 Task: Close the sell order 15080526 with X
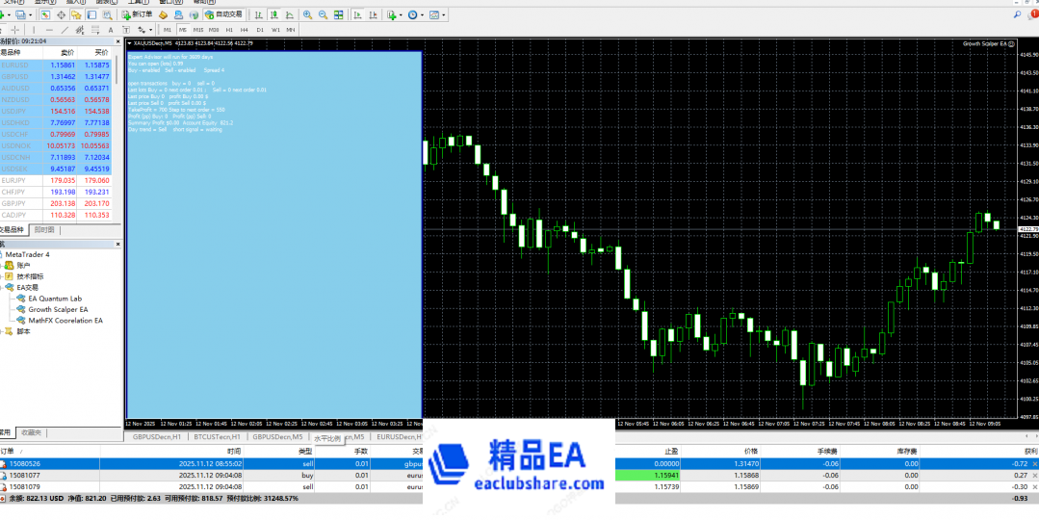pos(1034,464)
